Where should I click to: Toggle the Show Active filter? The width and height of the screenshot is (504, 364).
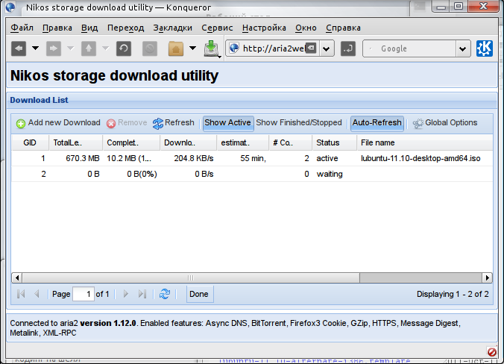[228, 123]
